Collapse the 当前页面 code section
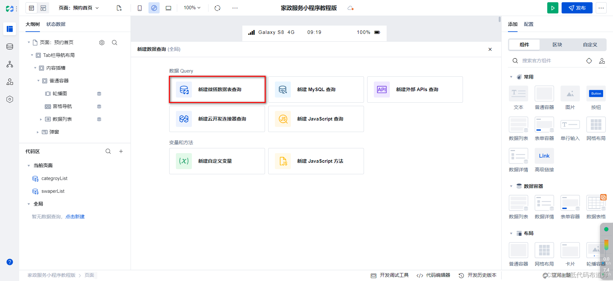This screenshot has width=613, height=281. (x=29, y=166)
